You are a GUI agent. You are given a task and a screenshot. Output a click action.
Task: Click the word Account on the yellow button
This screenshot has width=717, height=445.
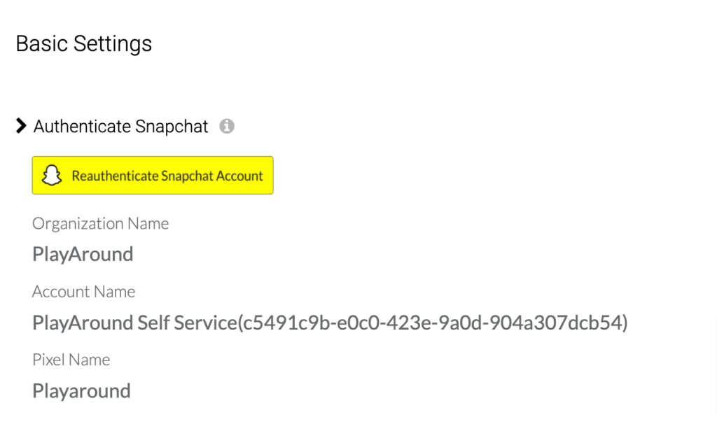[239, 176]
